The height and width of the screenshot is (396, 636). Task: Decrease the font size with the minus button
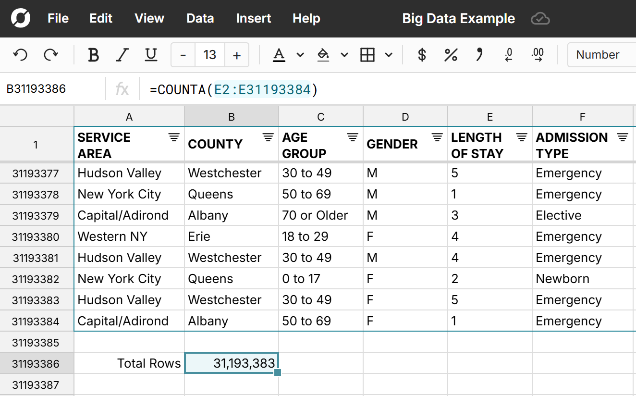[x=183, y=55]
